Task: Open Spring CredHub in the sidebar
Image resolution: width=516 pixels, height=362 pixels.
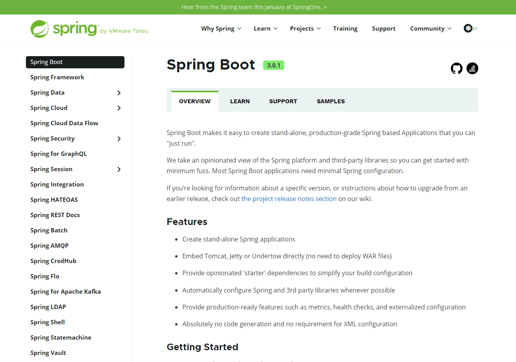Action: 53,261
